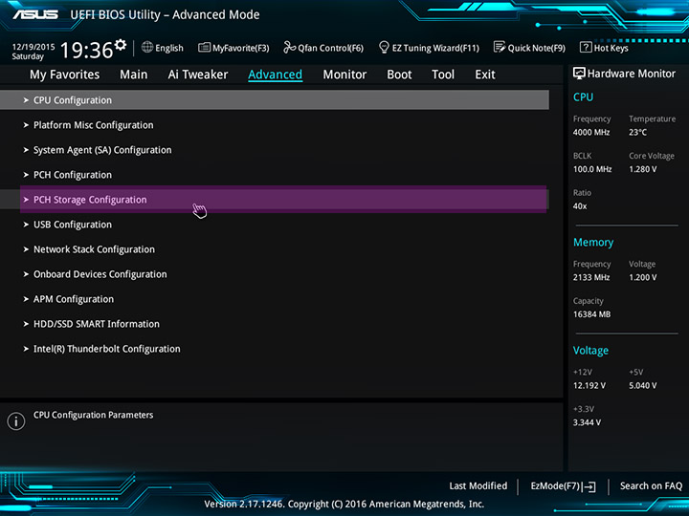Click the Hardware Monitor panel title
The width and height of the screenshot is (689, 516).
click(x=631, y=74)
